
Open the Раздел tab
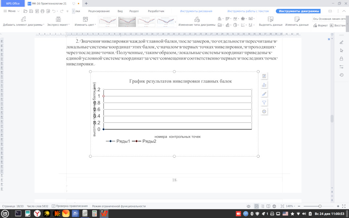pyautogui.click(x=134, y=11)
